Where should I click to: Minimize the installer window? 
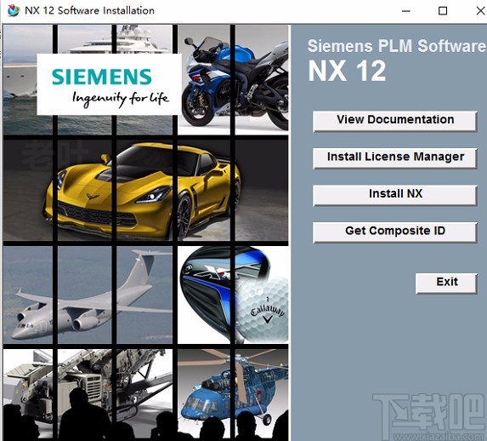pyautogui.click(x=405, y=11)
